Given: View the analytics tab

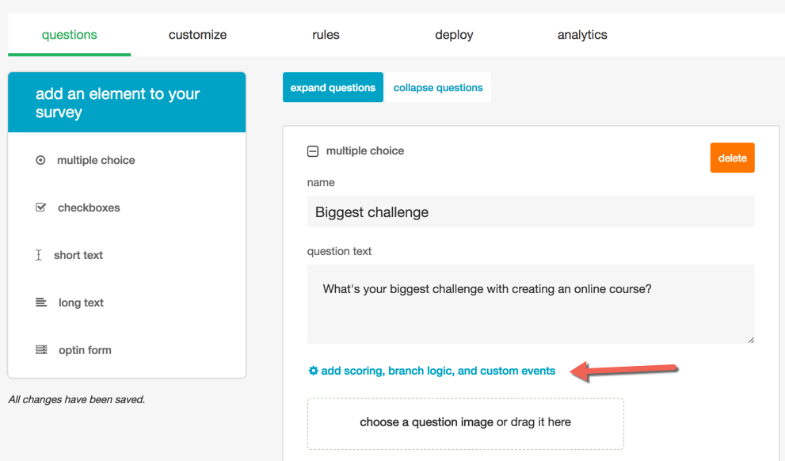Looking at the screenshot, I should tap(582, 35).
